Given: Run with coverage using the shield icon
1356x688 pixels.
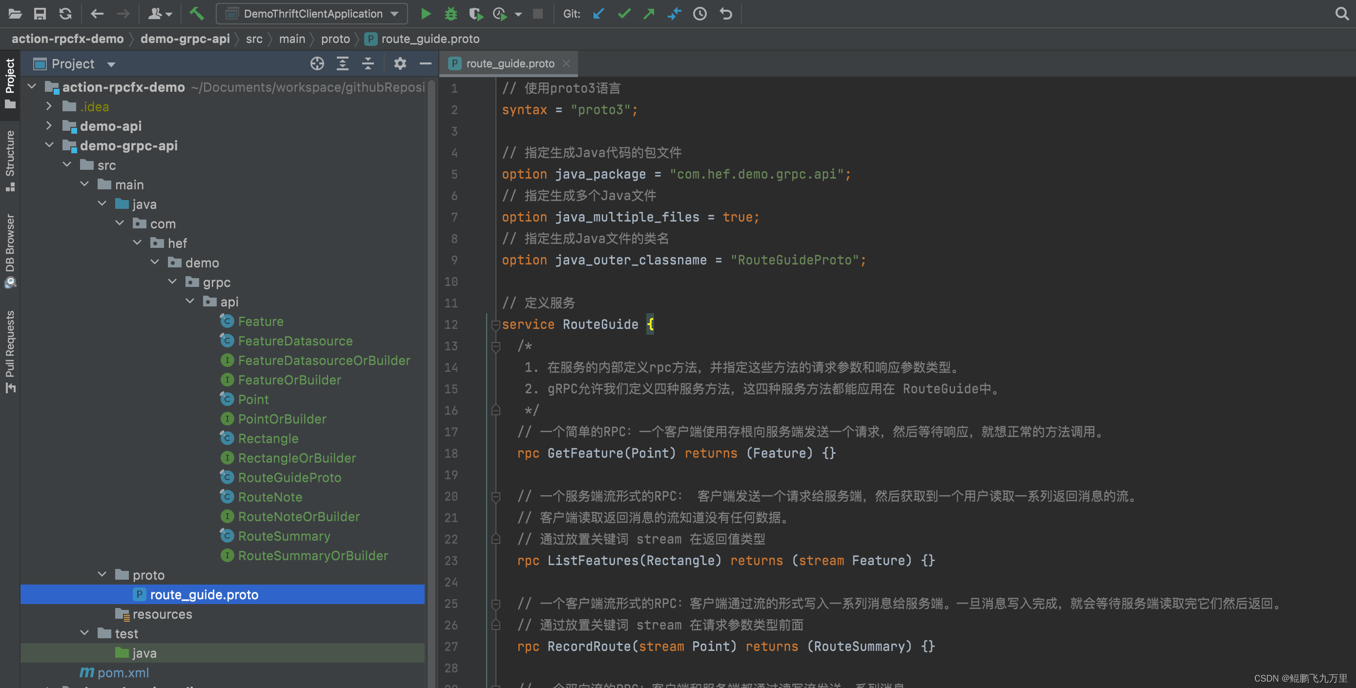Looking at the screenshot, I should pos(476,14).
